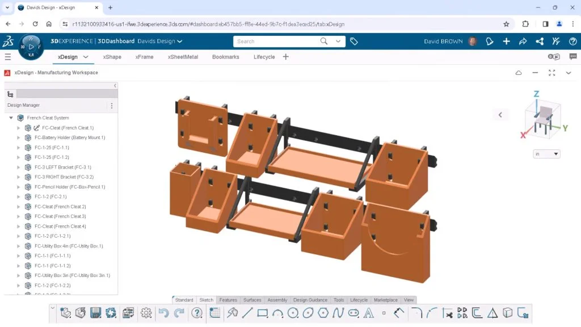The width and height of the screenshot is (581, 327).
Task: Undo the last action
Action: point(163,313)
